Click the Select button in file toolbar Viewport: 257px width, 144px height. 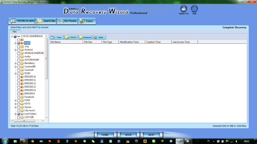(x=71, y=37)
